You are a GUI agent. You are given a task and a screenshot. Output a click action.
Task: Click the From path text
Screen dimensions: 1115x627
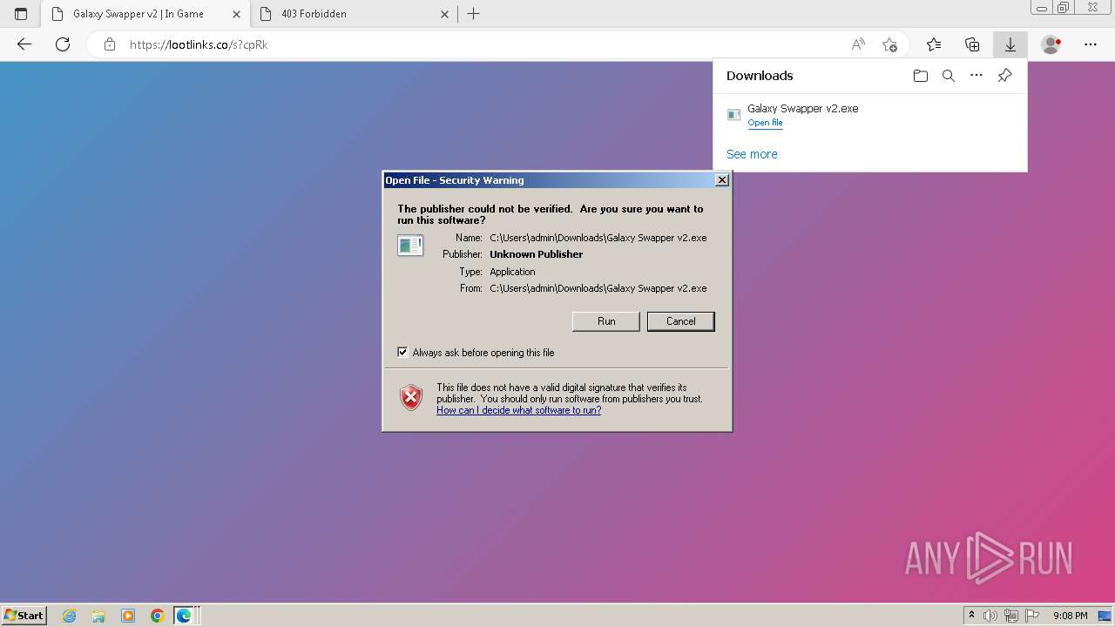point(598,288)
